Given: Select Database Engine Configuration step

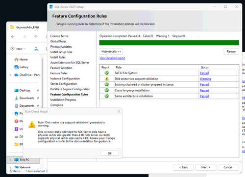Looking at the screenshot, I should click(70, 89).
